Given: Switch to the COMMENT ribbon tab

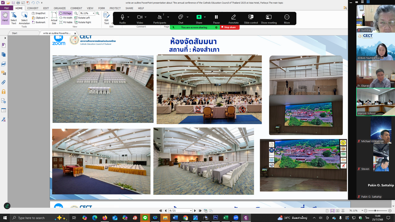Looking at the screenshot, I should pos(76,8).
